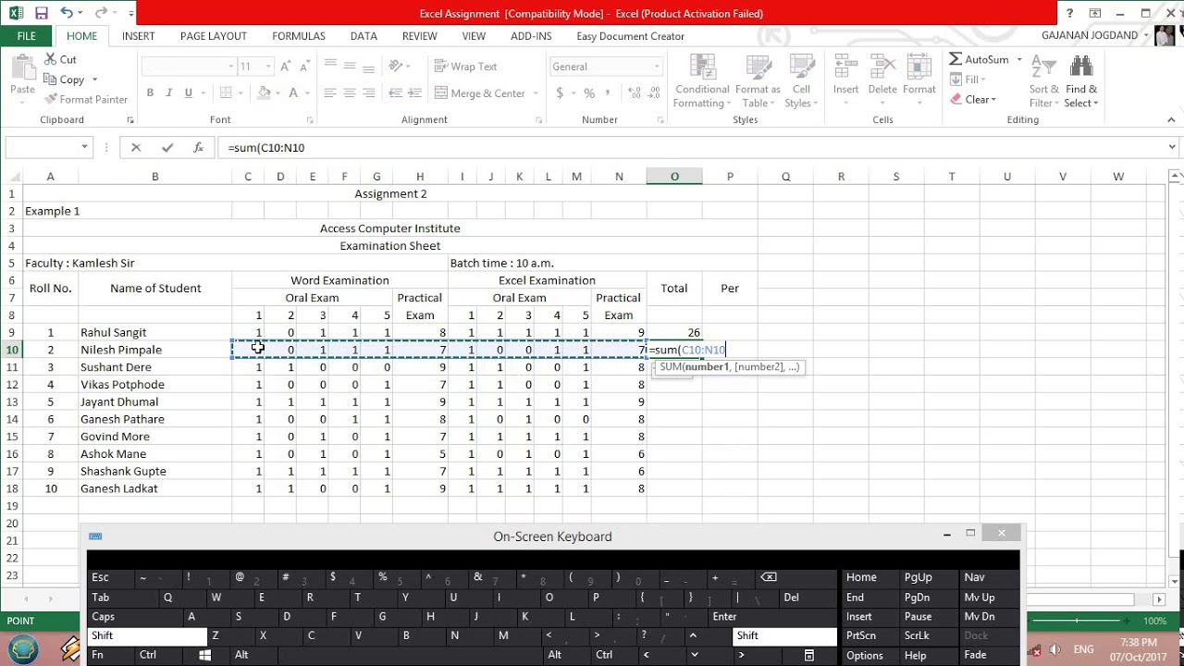Screen dimensions: 1184x666
Task: Toggle Italic formatting
Action: coord(169,92)
